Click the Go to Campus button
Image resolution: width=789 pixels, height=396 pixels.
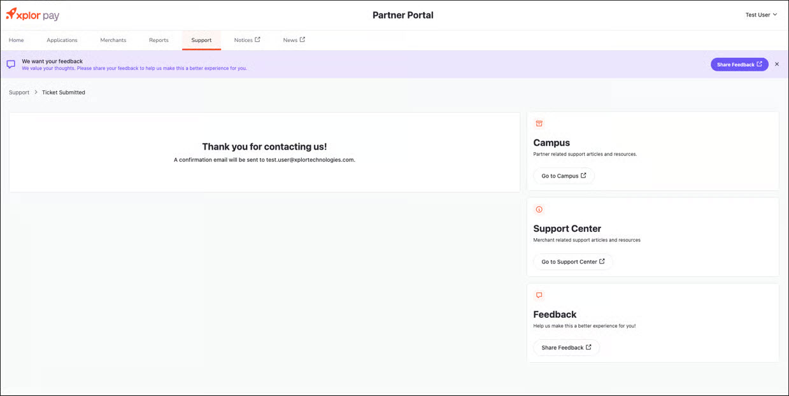[x=564, y=176]
